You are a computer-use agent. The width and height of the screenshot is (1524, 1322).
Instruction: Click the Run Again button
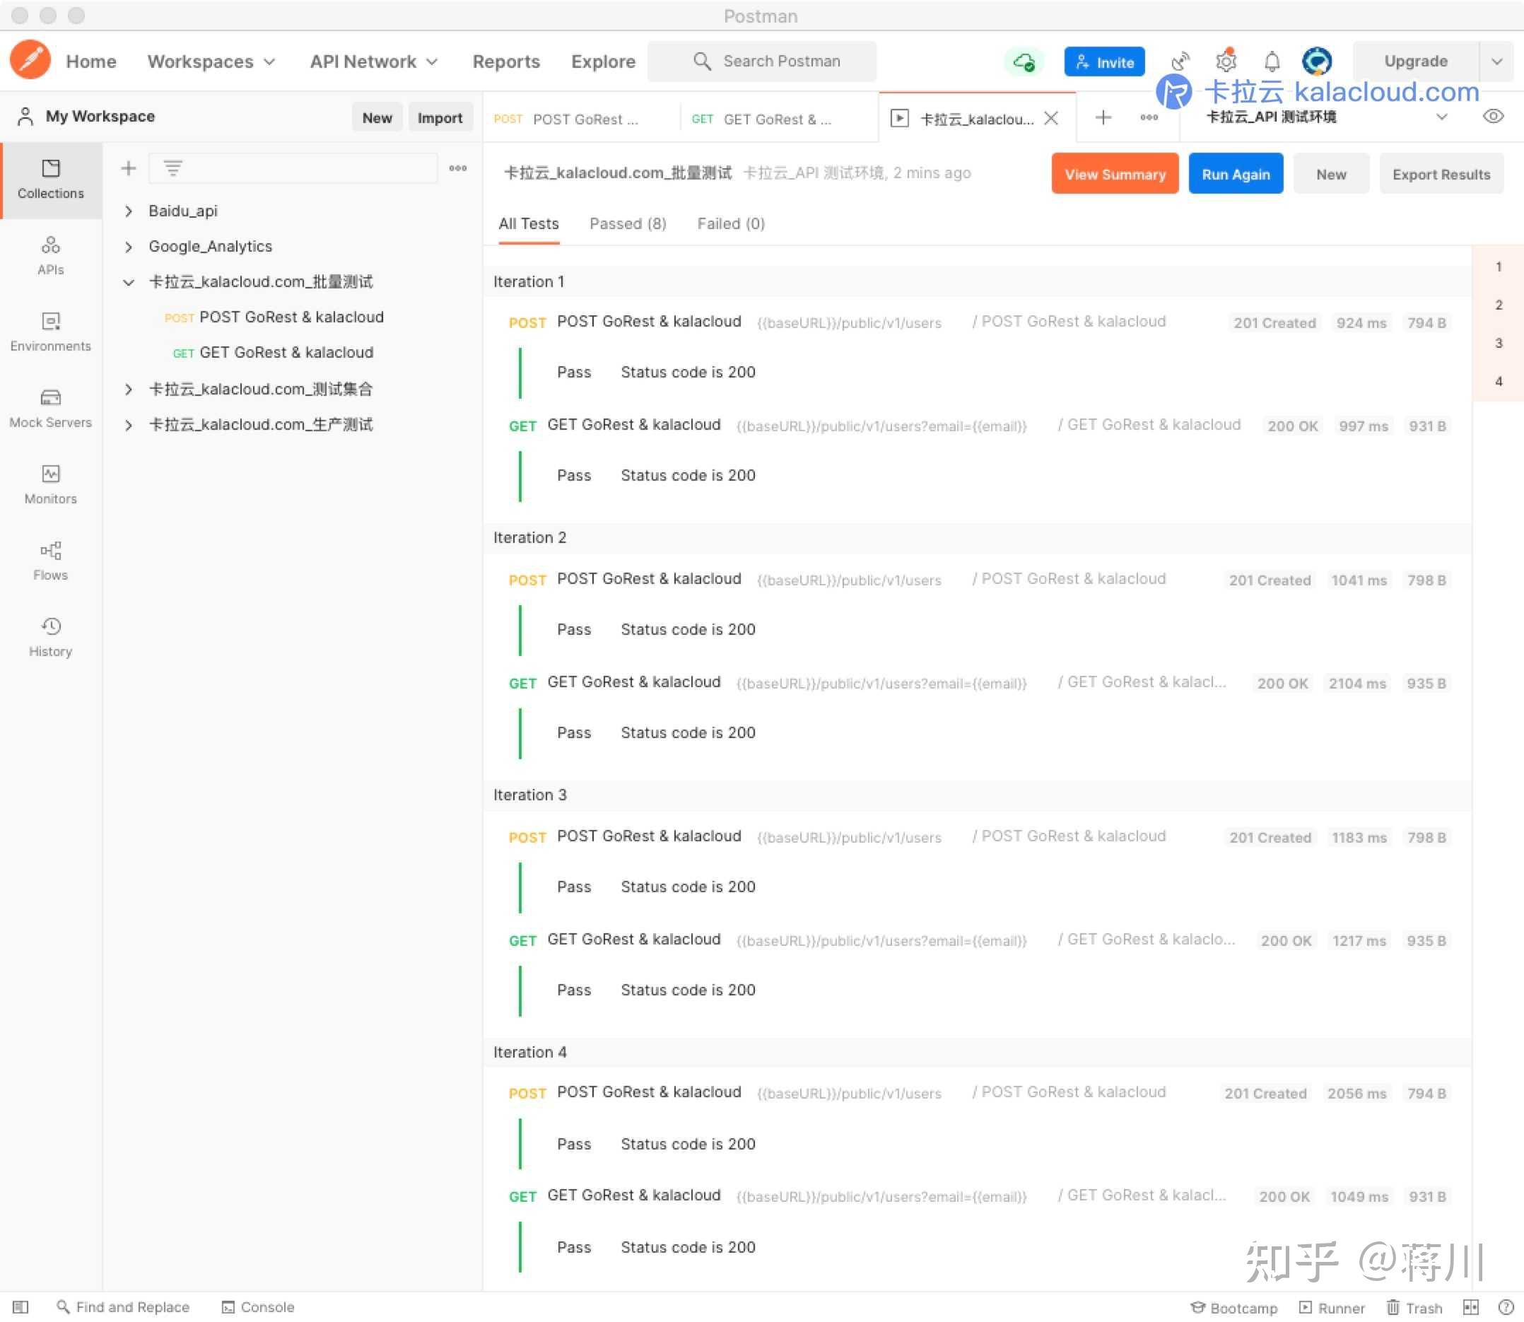pyautogui.click(x=1236, y=173)
